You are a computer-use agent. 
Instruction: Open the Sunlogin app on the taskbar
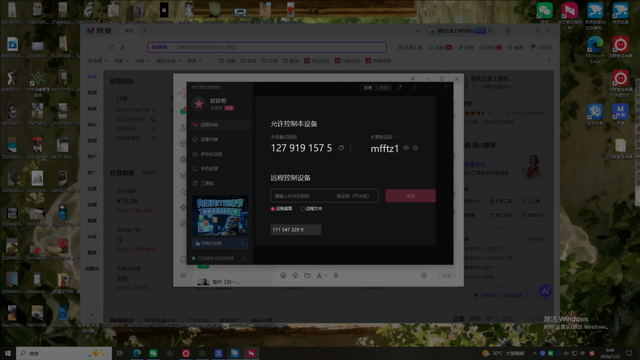click(x=251, y=353)
